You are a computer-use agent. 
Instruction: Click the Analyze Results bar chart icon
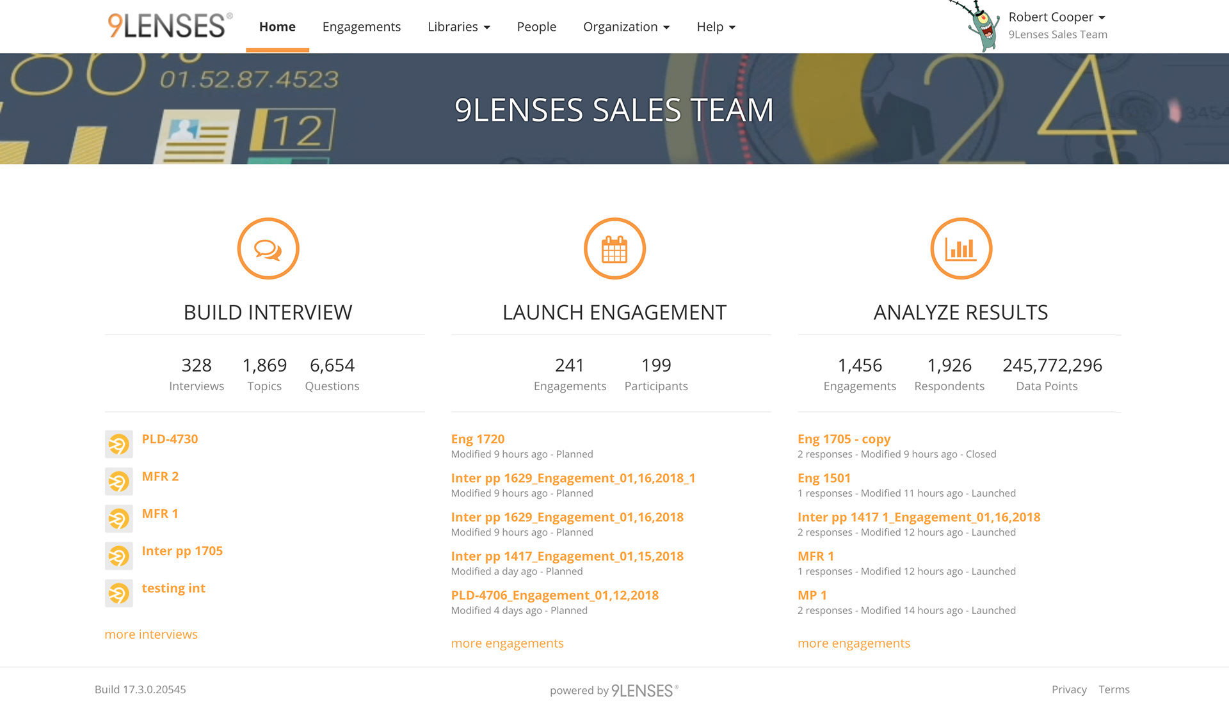click(x=961, y=249)
